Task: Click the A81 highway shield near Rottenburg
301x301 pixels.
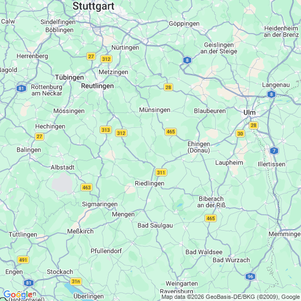Action: click(21, 88)
